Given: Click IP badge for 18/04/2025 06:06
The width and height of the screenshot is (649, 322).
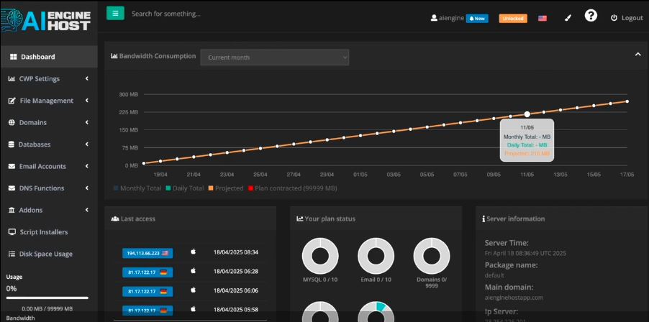Looking at the screenshot, I should tap(147, 291).
